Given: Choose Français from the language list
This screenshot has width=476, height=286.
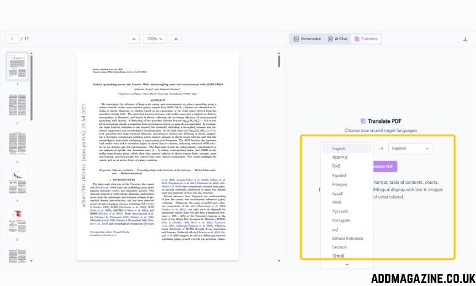Looking at the screenshot, I should click(x=339, y=184).
